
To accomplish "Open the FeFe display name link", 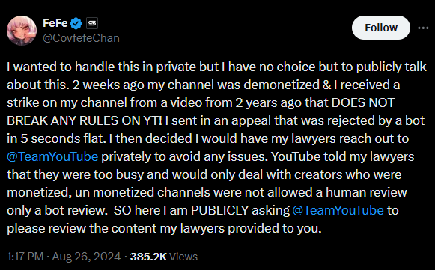I will point(55,23).
